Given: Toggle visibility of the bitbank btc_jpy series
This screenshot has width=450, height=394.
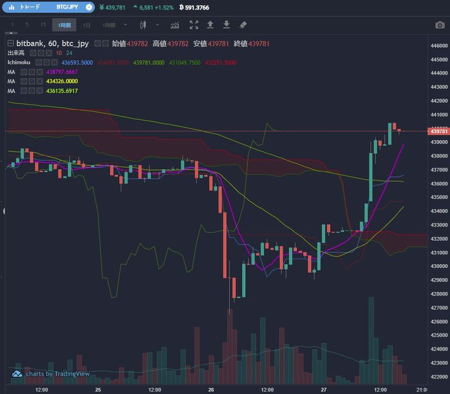Looking at the screenshot, I should 97,43.
